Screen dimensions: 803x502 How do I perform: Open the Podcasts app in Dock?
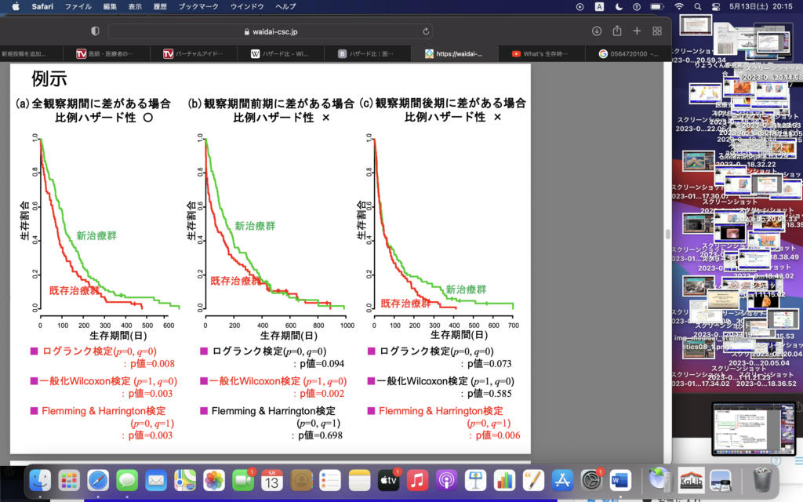point(445,479)
